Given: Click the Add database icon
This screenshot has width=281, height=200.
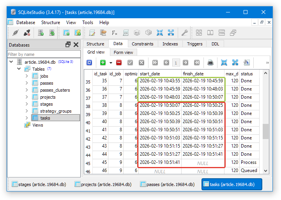Looking at the screenshot, I should (41, 33).
